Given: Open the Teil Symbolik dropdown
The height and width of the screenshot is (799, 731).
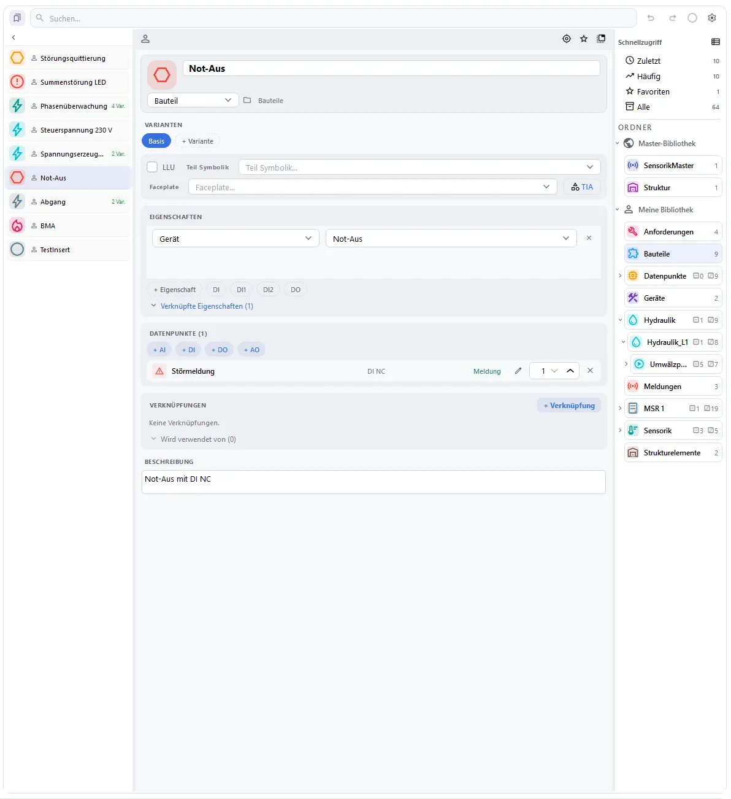Looking at the screenshot, I should (x=419, y=167).
